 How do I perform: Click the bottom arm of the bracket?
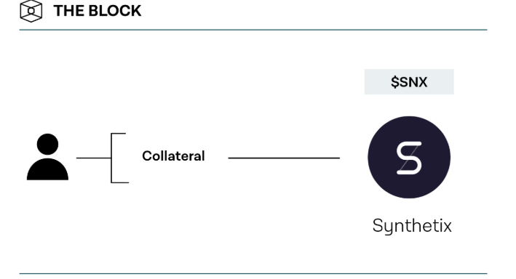click(x=120, y=182)
